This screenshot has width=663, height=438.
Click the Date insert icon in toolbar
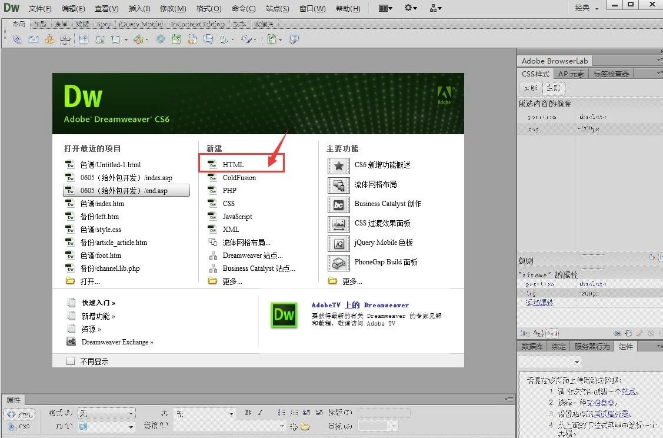tap(176, 39)
